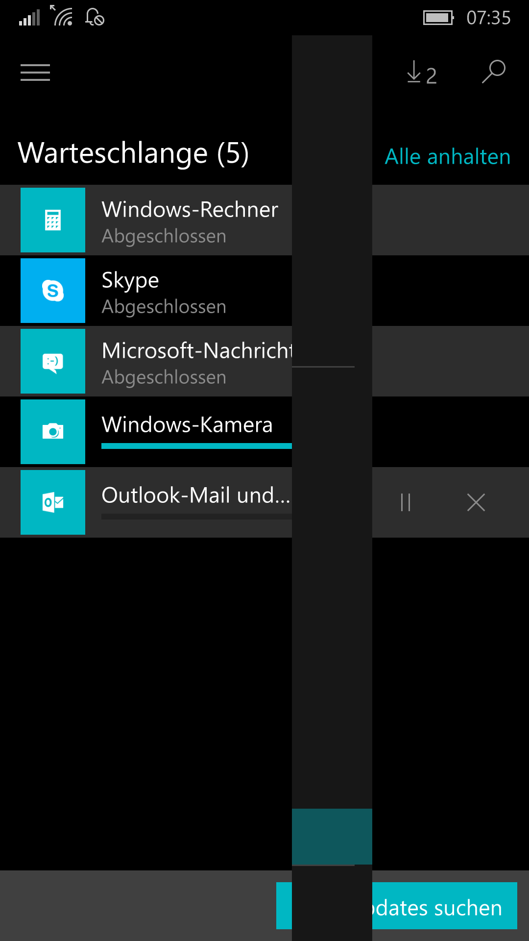Check the battery indicator icon
This screenshot has height=941, width=529.
coord(439,18)
